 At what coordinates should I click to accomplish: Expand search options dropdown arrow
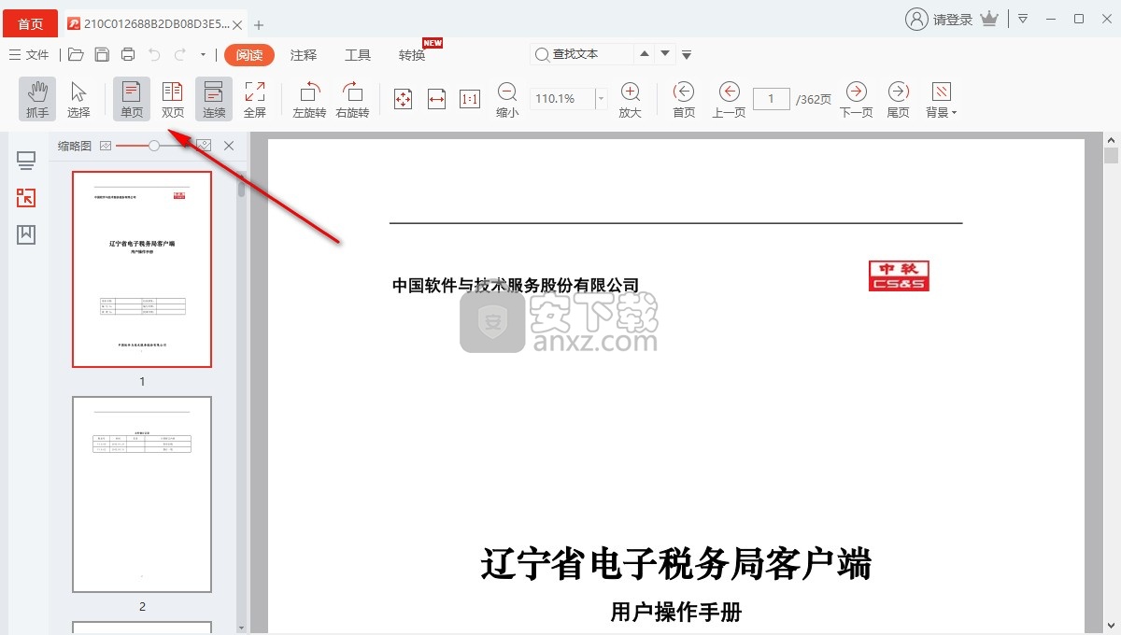(x=687, y=55)
